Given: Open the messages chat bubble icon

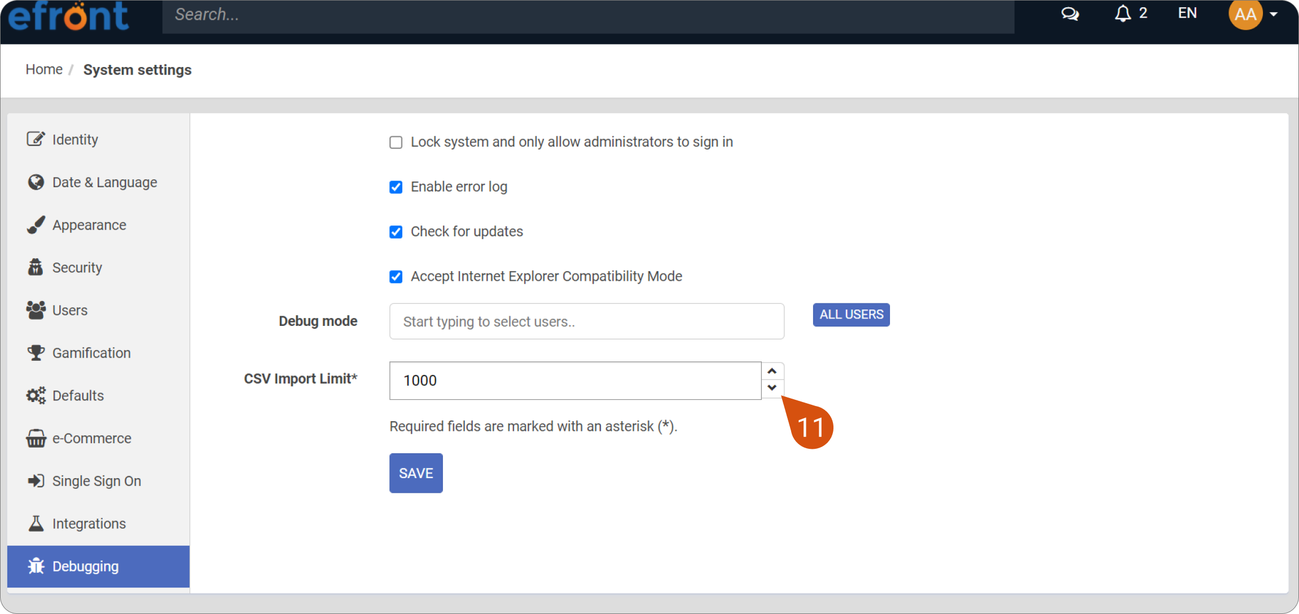Looking at the screenshot, I should tap(1070, 14).
